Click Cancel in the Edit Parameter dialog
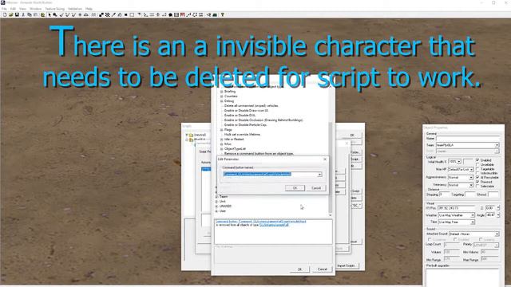Viewport: 511px width, 287px height. [x=316, y=188]
